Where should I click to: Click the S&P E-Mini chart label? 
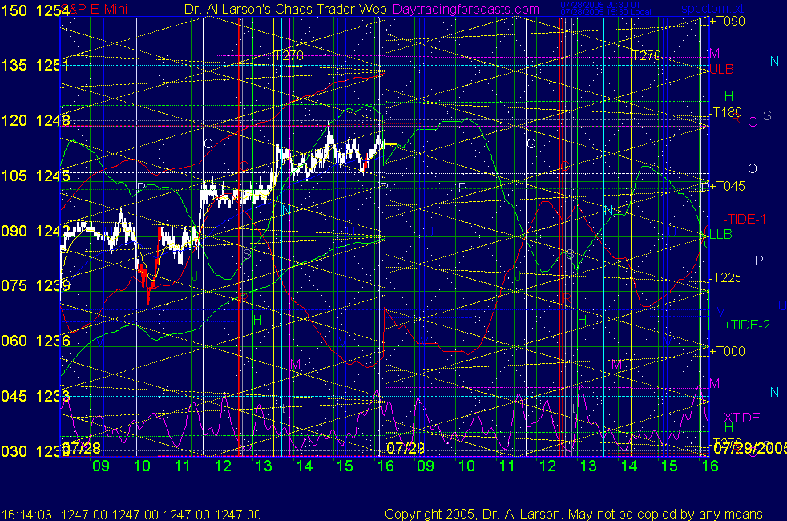point(95,9)
